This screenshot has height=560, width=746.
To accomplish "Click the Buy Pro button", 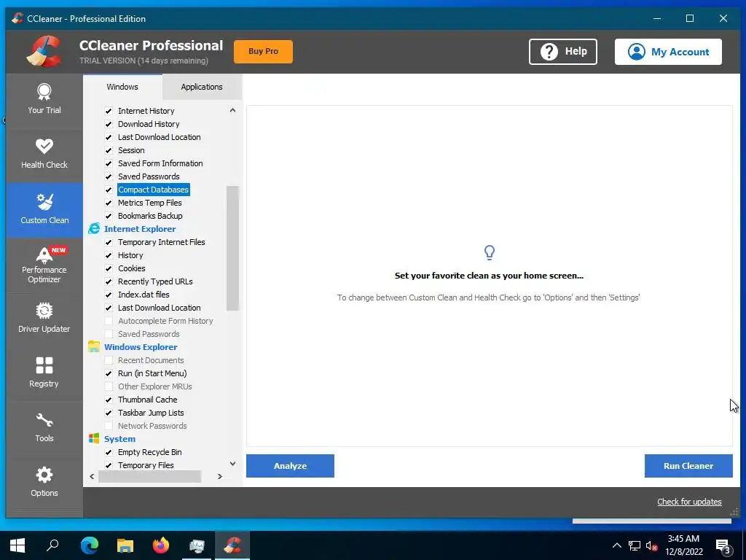I will coord(263,52).
